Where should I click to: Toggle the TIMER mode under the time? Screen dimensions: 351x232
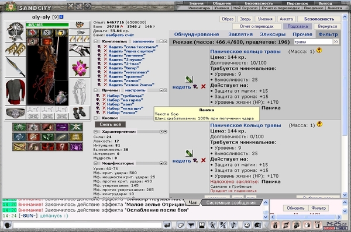[x=342, y=229]
